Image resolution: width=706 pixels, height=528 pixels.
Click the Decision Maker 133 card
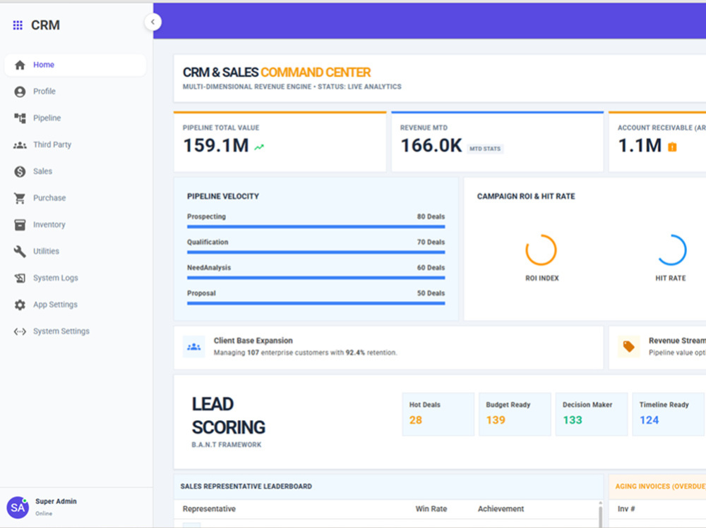592,415
